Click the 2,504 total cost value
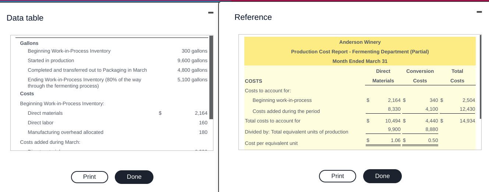This screenshot has width=489, height=192. tap(469, 100)
